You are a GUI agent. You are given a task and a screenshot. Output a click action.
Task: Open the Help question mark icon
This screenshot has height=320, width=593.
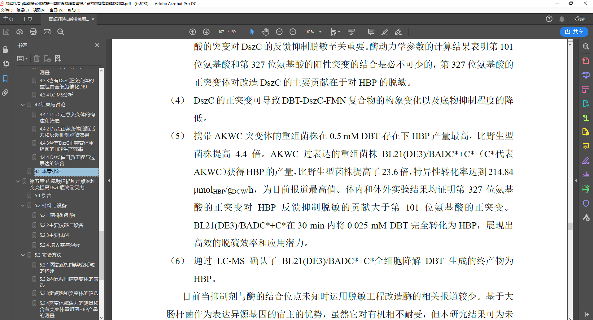(x=549, y=19)
